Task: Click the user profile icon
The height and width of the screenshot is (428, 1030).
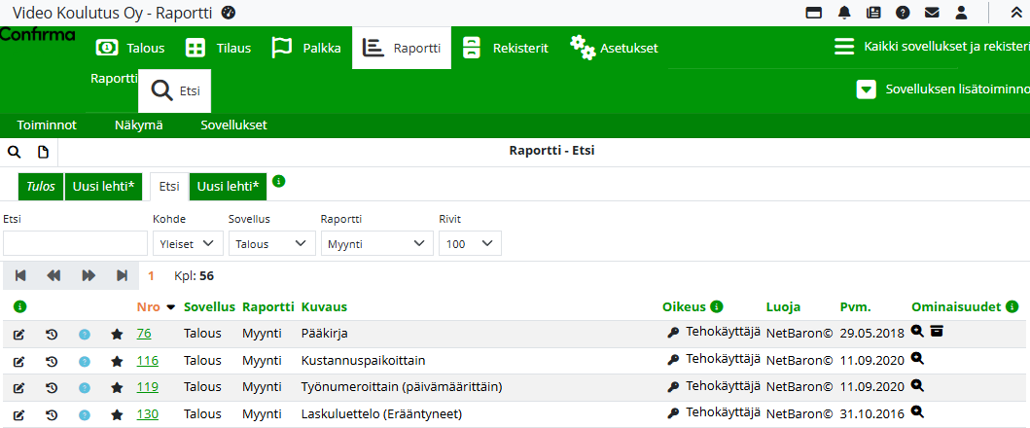Action: pos(961,13)
